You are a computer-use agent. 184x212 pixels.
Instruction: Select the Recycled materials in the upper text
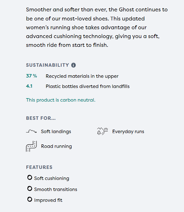click(82, 76)
